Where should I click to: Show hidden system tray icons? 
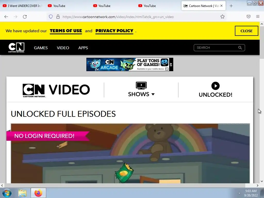(x=239, y=193)
